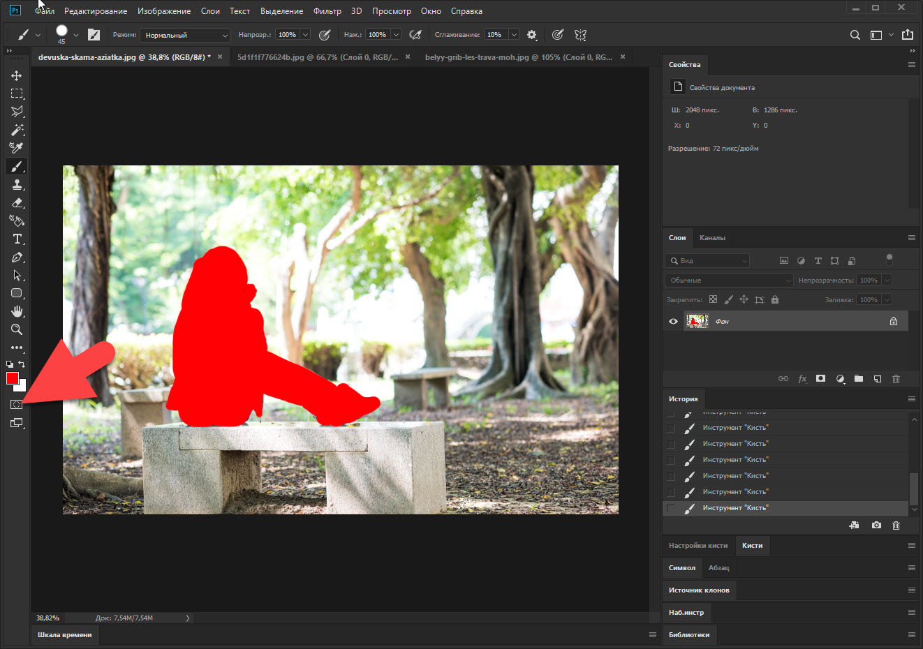The image size is (923, 649).
Task: Click the search magnifier in options bar
Action: pos(855,35)
